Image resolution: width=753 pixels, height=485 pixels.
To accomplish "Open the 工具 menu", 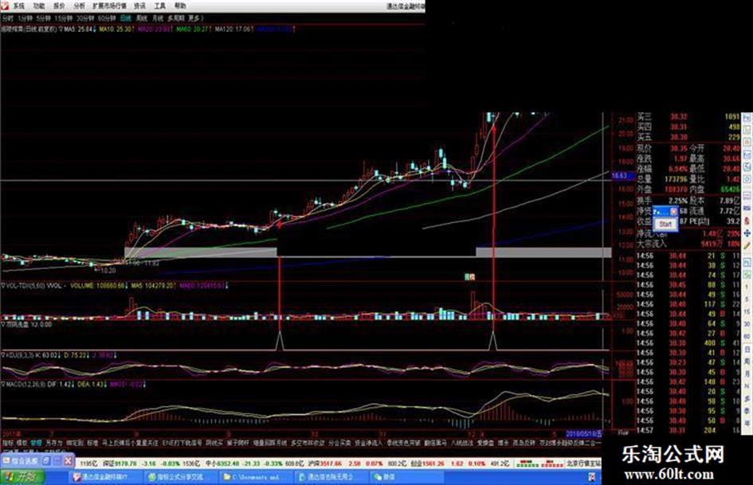I will tap(160, 6).
